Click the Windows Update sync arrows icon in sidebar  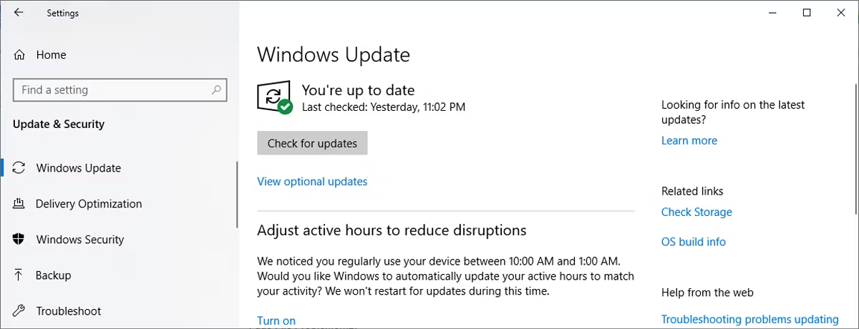pos(19,168)
